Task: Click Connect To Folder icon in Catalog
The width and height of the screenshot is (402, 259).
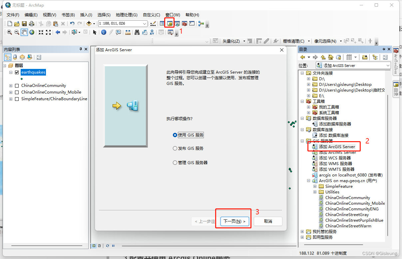Action: tap(365, 57)
